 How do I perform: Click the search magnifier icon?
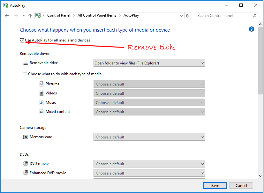point(254,16)
